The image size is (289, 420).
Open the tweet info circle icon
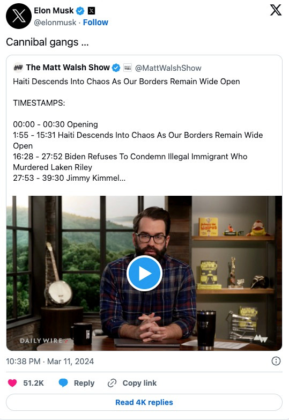coord(276,361)
